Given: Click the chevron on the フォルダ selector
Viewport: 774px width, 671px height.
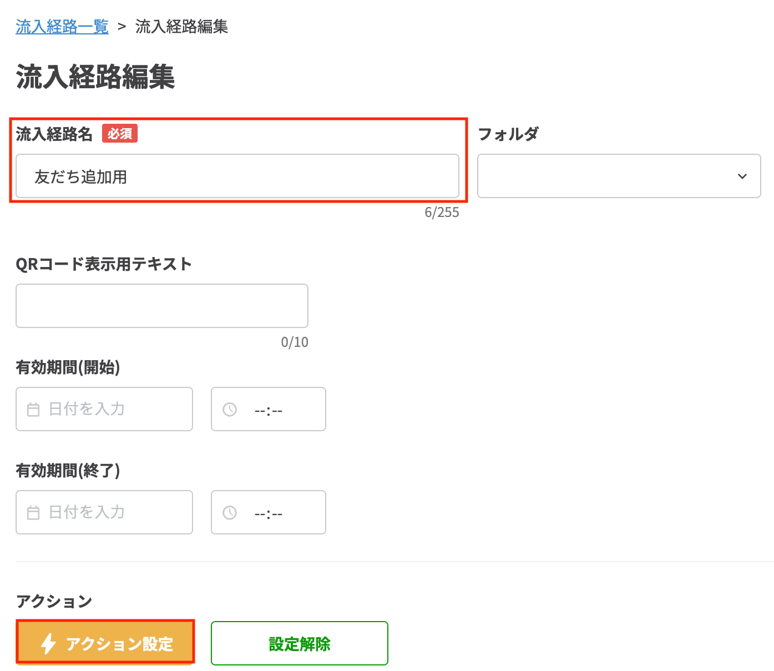Looking at the screenshot, I should [x=742, y=176].
